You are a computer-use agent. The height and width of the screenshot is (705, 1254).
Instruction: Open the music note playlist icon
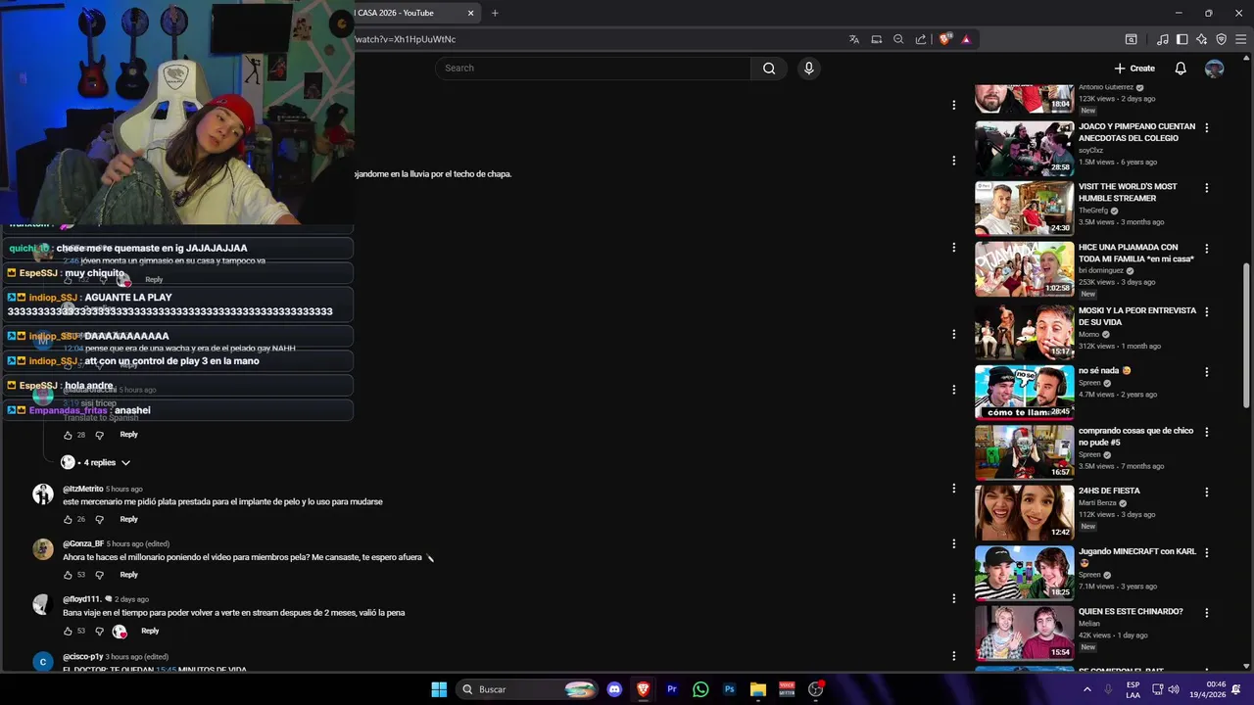point(1162,39)
